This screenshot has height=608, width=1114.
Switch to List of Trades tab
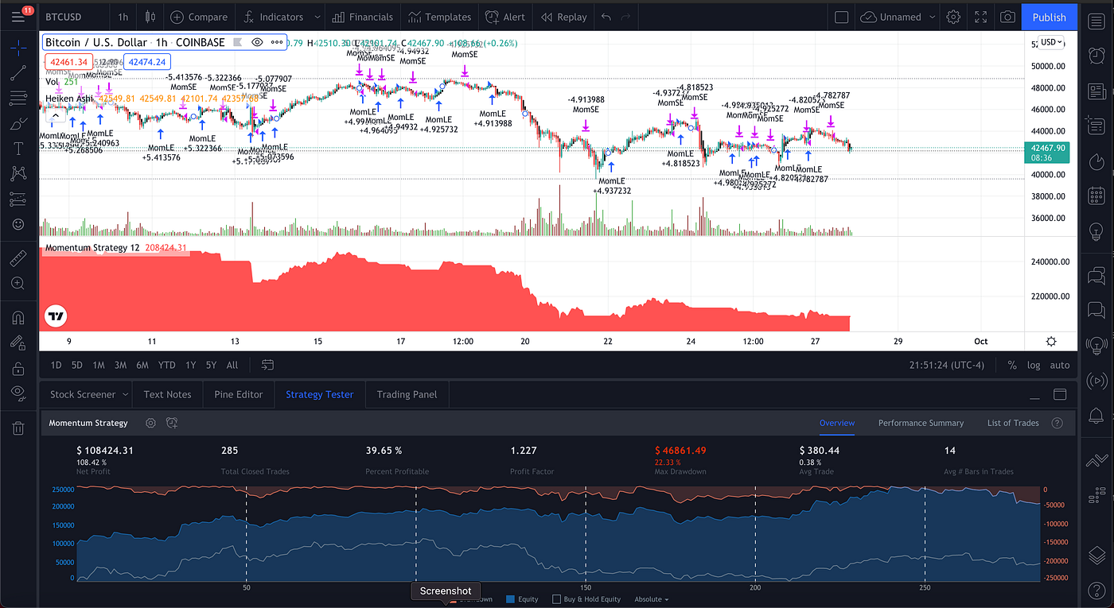coord(1013,423)
